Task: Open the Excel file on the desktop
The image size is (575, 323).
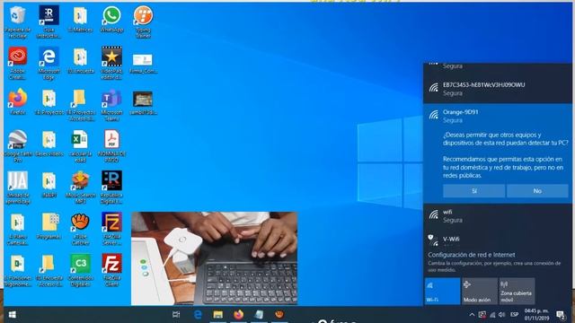Action: (80, 145)
